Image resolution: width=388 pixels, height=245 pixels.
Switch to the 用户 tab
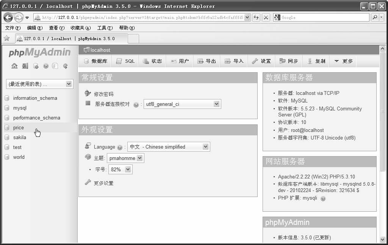(x=179, y=61)
